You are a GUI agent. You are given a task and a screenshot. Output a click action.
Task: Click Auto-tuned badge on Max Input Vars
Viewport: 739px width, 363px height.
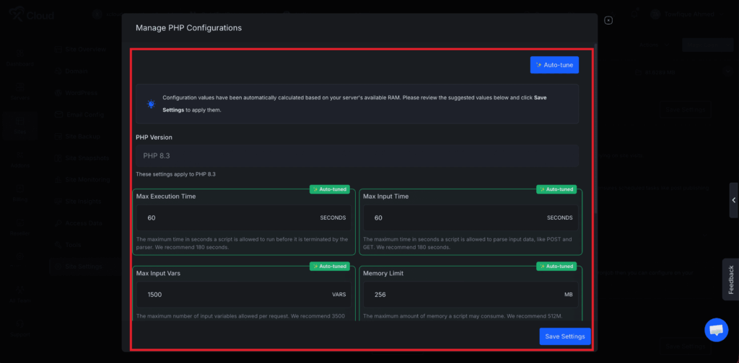[x=330, y=266]
